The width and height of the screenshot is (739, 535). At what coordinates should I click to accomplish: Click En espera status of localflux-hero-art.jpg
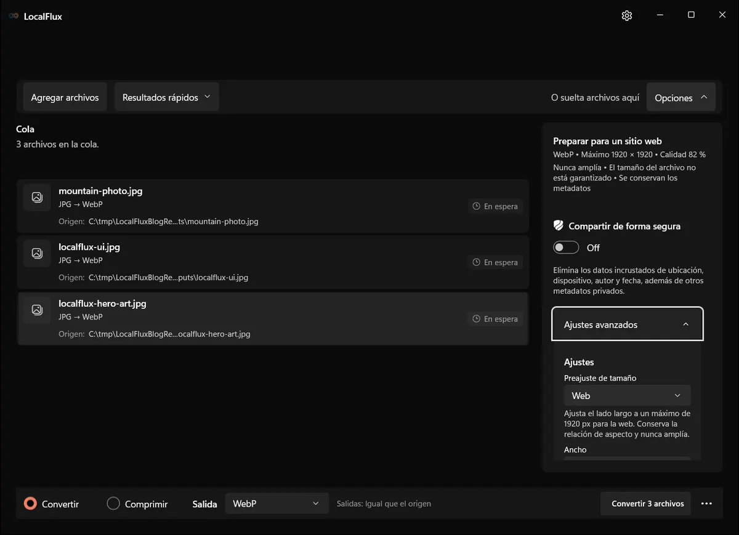pos(495,319)
